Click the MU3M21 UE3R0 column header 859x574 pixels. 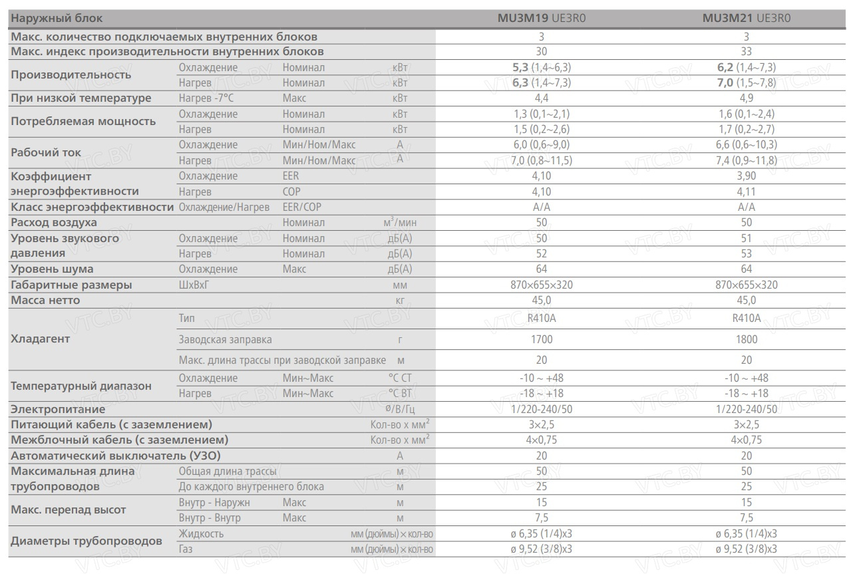(746, 19)
